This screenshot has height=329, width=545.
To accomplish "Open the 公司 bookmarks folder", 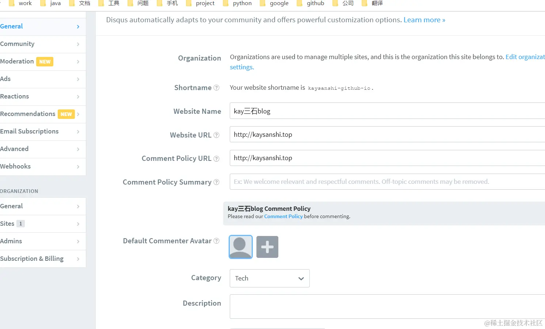I will click(x=343, y=3).
